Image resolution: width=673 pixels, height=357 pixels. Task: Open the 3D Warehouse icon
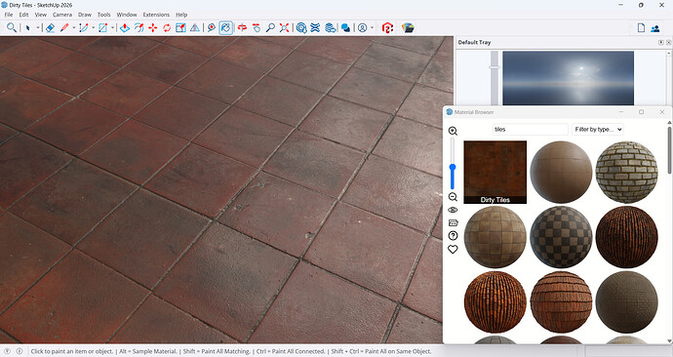(x=301, y=28)
